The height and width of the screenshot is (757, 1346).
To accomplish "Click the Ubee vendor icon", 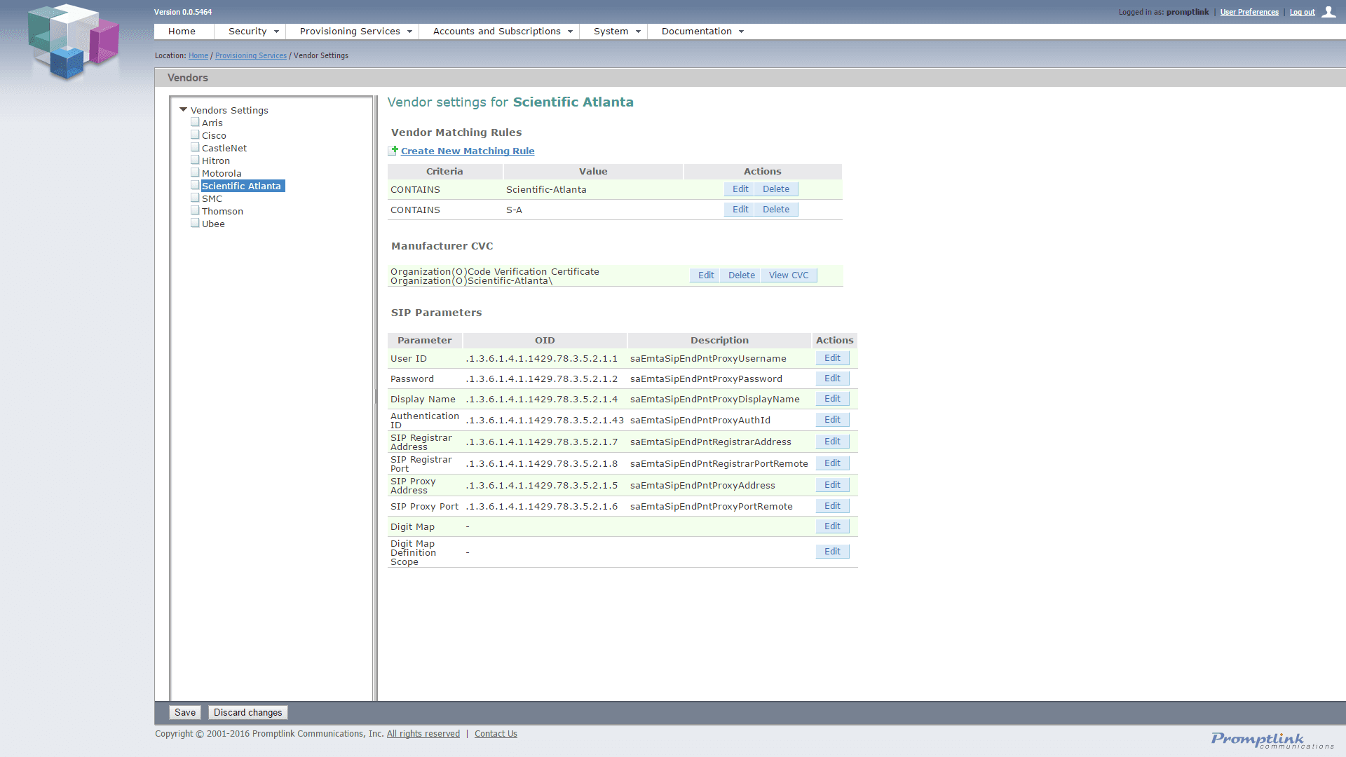I will coord(195,224).
